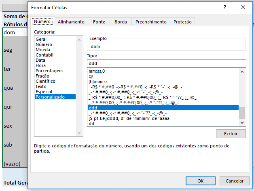
Task: Click the format list scrollbar thumb
Action: point(242,113)
